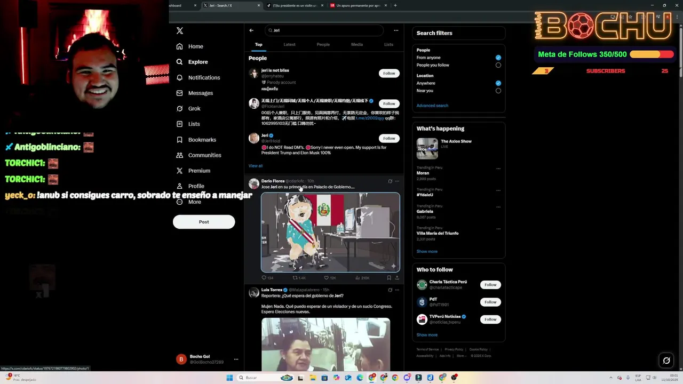This screenshot has height=384, width=683.
Task: Go to Home in sidebar
Action: 189,46
